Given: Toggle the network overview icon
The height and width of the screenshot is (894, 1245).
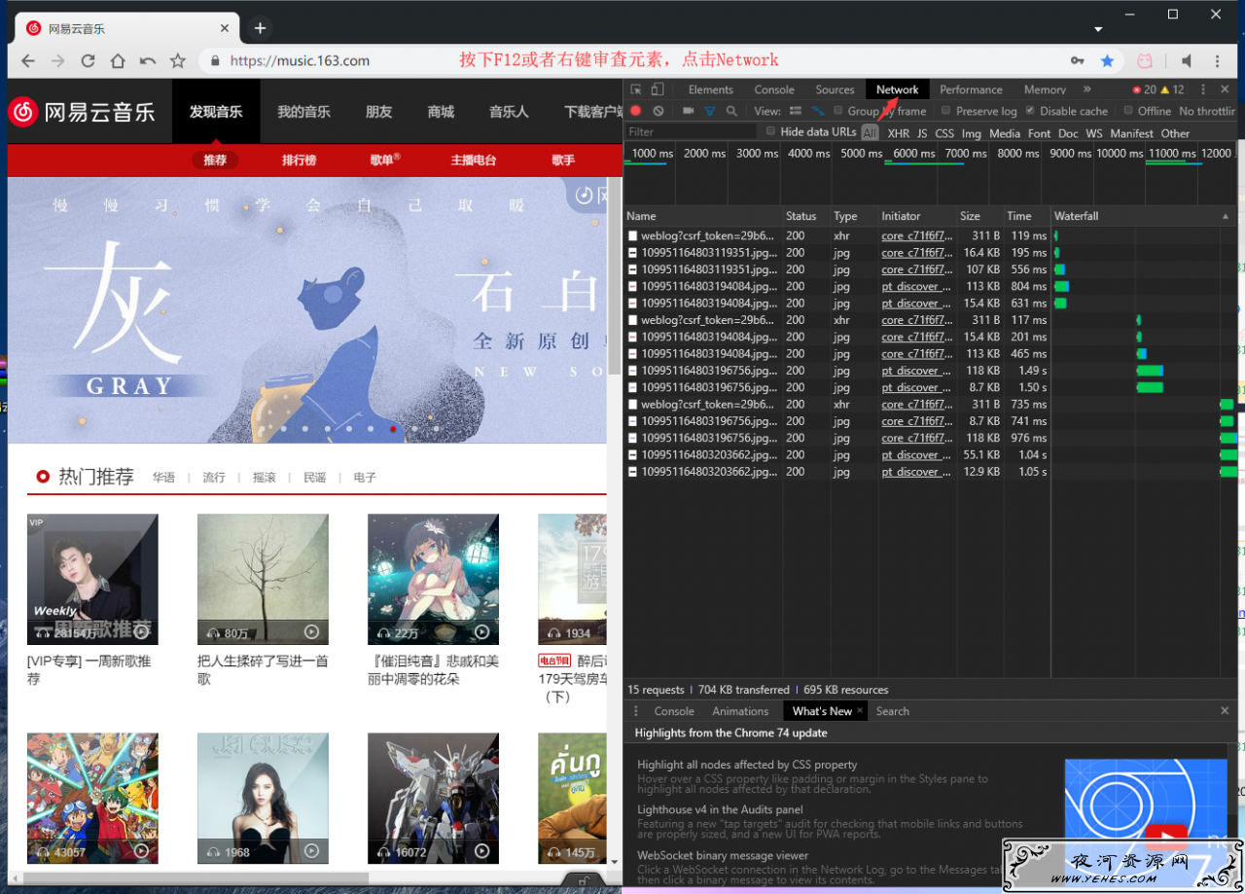Looking at the screenshot, I should coord(818,111).
